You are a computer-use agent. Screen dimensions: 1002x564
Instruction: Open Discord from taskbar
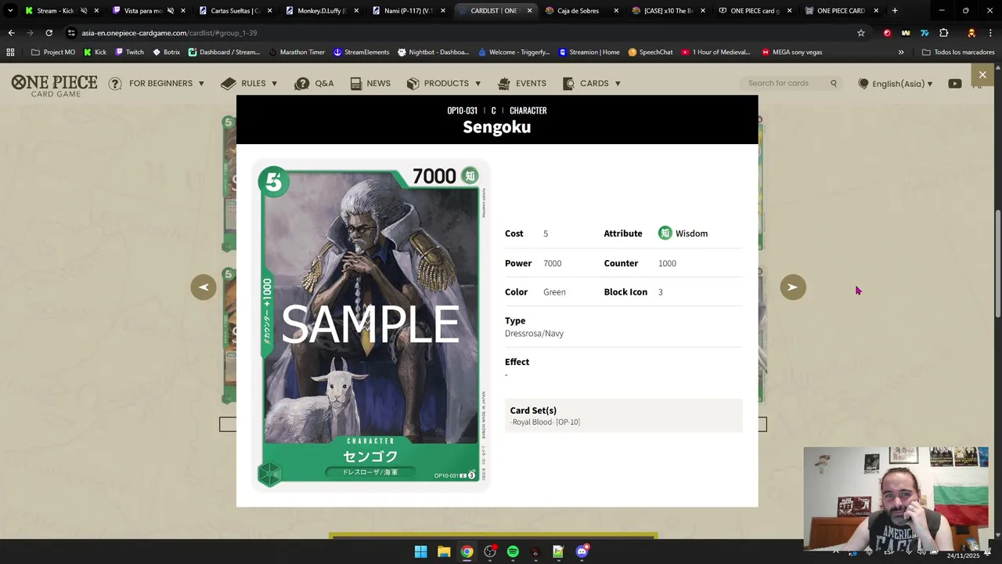coord(582,551)
